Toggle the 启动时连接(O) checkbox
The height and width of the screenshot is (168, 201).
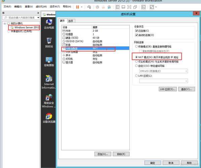(x=136, y=35)
